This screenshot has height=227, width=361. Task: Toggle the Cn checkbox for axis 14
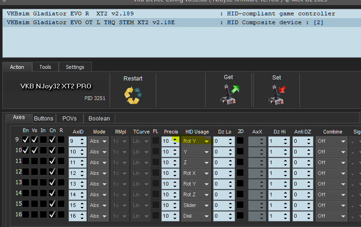click(52, 193)
